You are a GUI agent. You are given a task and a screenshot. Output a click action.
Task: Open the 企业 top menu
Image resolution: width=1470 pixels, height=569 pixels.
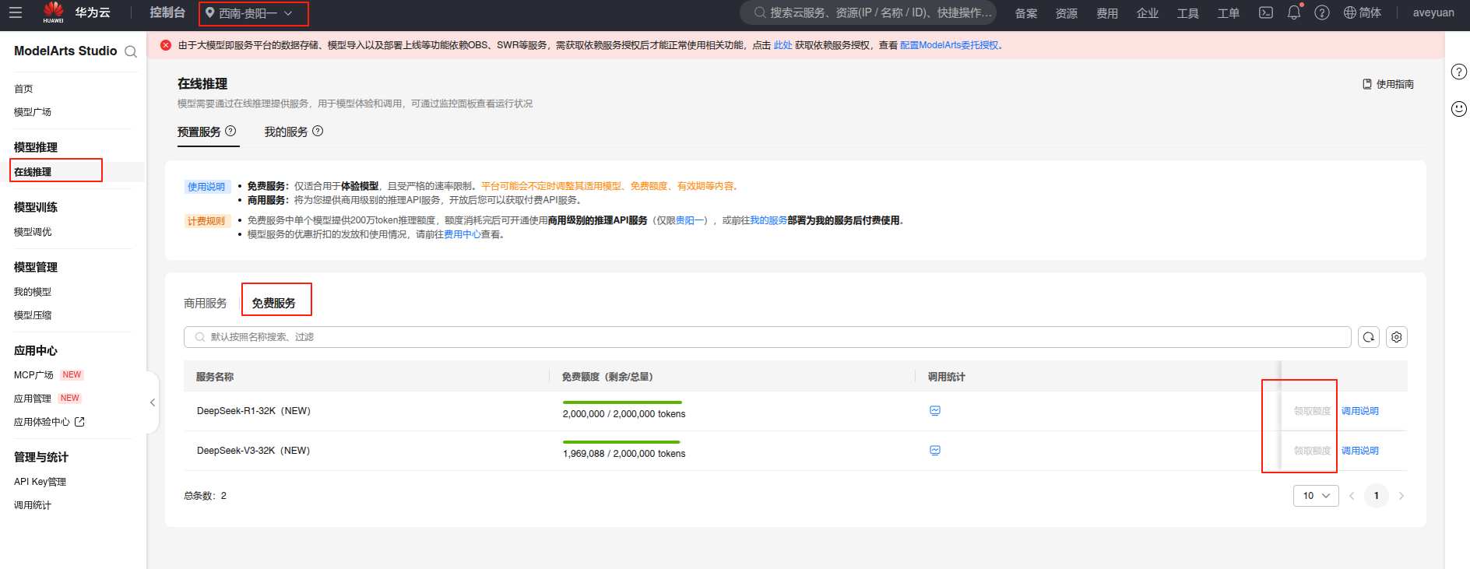point(1148,13)
